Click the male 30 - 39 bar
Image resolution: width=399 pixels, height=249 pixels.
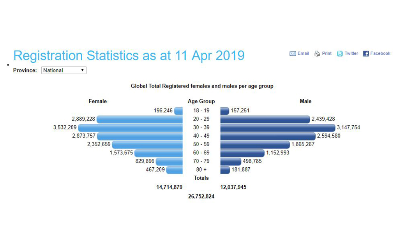pyautogui.click(x=277, y=128)
